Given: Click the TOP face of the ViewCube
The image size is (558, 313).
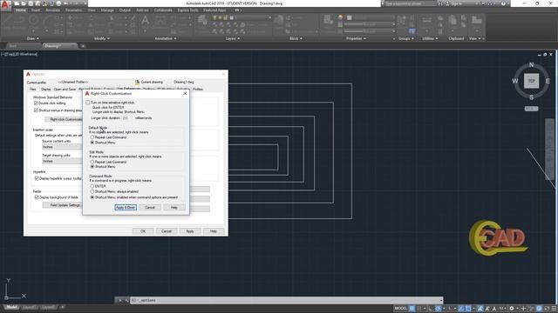Looking at the screenshot, I should [x=531, y=81].
